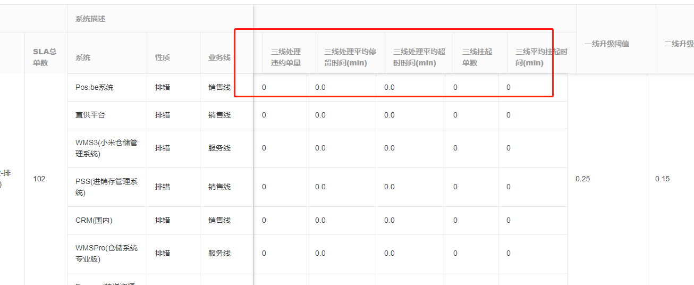This screenshot has height=285, width=694.
Task: Click 三线平均挂起时间(min) header
Action: [x=541, y=57]
